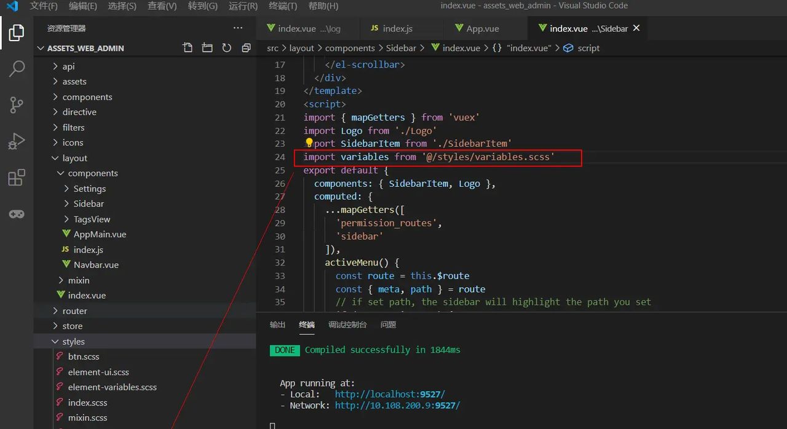Viewport: 787px width, 429px height.
Task: Open the Search view icon
Action: tap(17, 68)
